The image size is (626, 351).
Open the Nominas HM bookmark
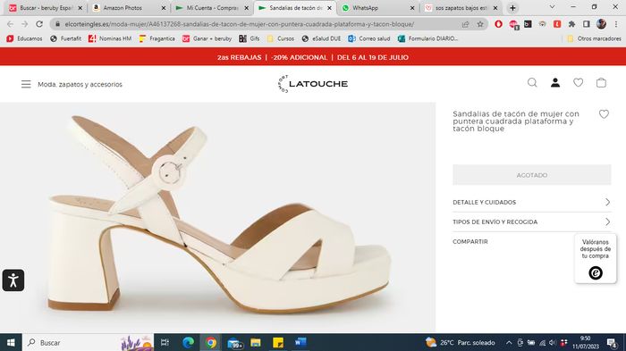110,38
